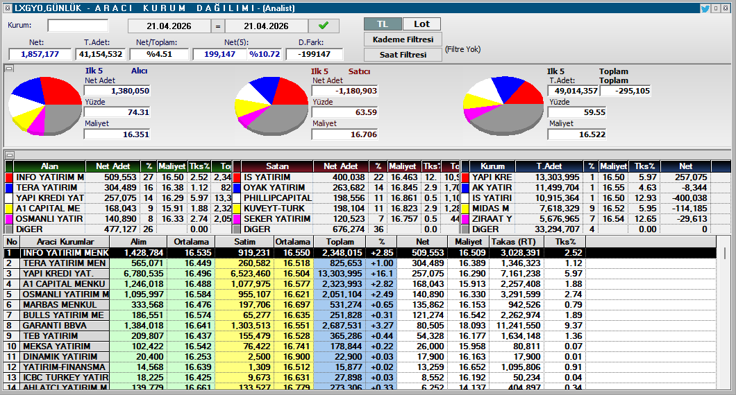Image resolution: width=736 pixels, height=395 pixels.
Task: Select INFO YATIRIM MENK row in main table
Action: tap(360, 253)
